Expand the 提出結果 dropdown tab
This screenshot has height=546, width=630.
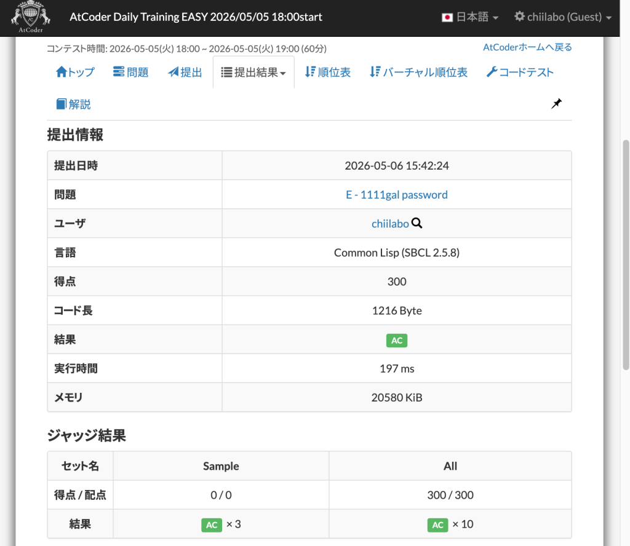click(x=253, y=73)
